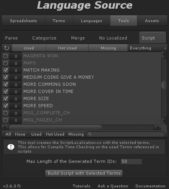Uncheck the MATCH MAKING term checkbox
The width and height of the screenshot is (169, 189).
pyautogui.click(x=6, y=70)
